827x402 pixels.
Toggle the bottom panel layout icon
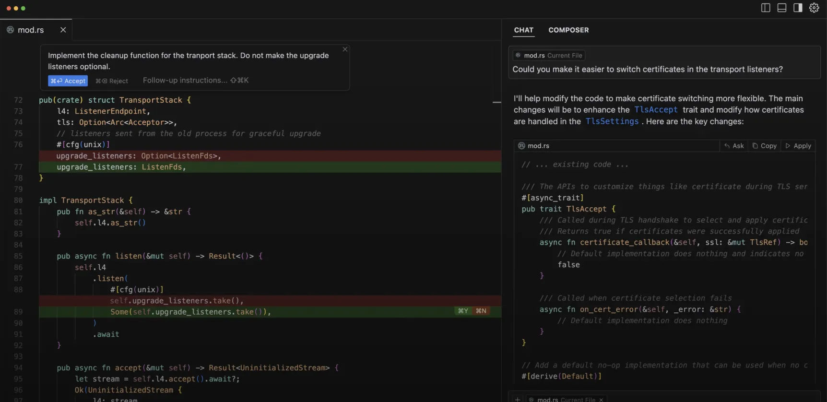[782, 8]
